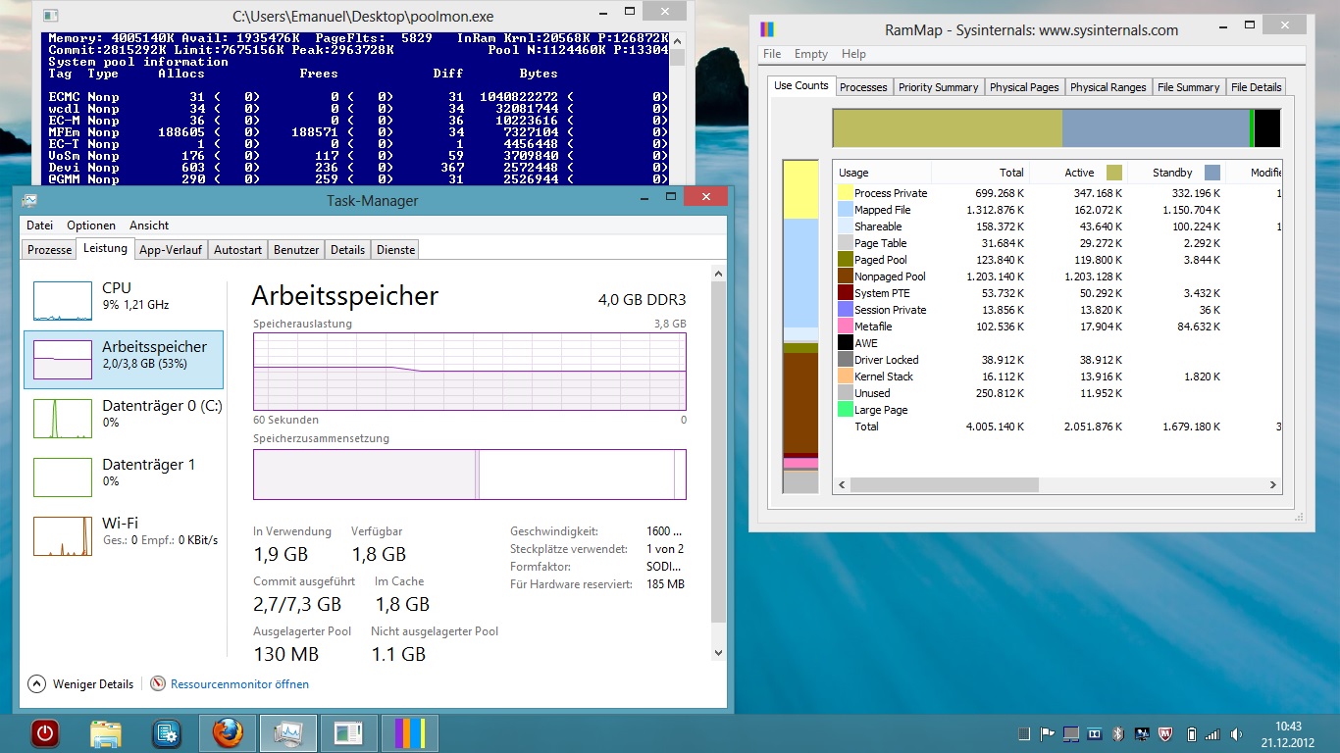Open RamMap's File Summary tab
The height and width of the screenshot is (753, 1340).
coord(1188,87)
